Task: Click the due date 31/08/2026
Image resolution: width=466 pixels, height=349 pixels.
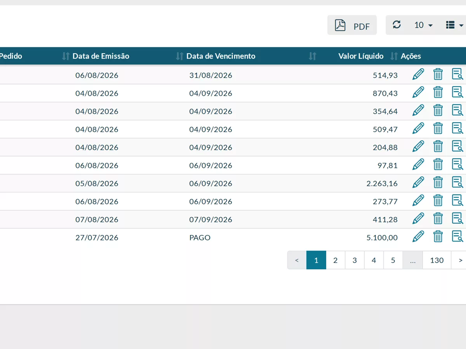Action: (211, 75)
